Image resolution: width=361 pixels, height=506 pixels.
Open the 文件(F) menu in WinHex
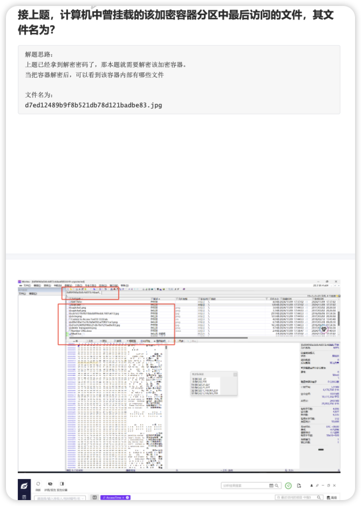coord(27,285)
